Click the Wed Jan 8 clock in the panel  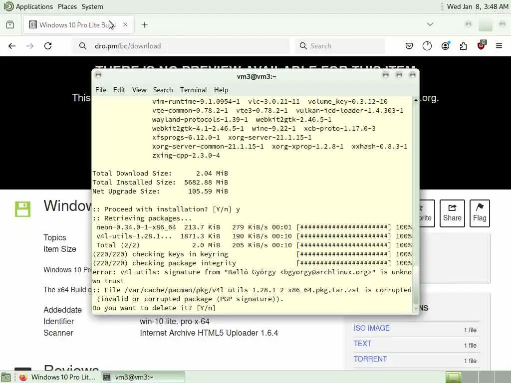click(478, 6)
